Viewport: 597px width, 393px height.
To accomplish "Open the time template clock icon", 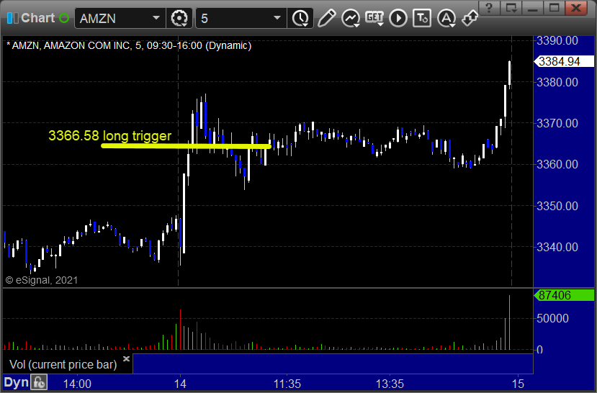I will (300, 18).
